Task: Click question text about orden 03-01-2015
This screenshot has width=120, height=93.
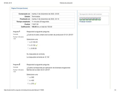Action: point(48,69)
